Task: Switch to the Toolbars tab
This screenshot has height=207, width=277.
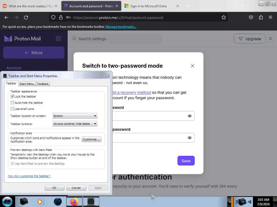Action: coord(42,84)
